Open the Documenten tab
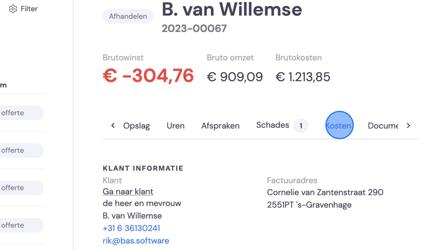Screen dimensions: 448x250 [x=383, y=126]
